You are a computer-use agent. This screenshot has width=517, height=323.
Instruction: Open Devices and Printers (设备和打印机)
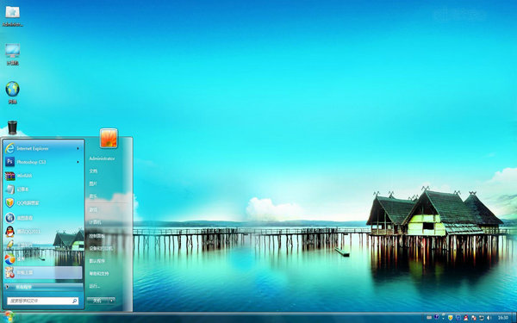101,248
